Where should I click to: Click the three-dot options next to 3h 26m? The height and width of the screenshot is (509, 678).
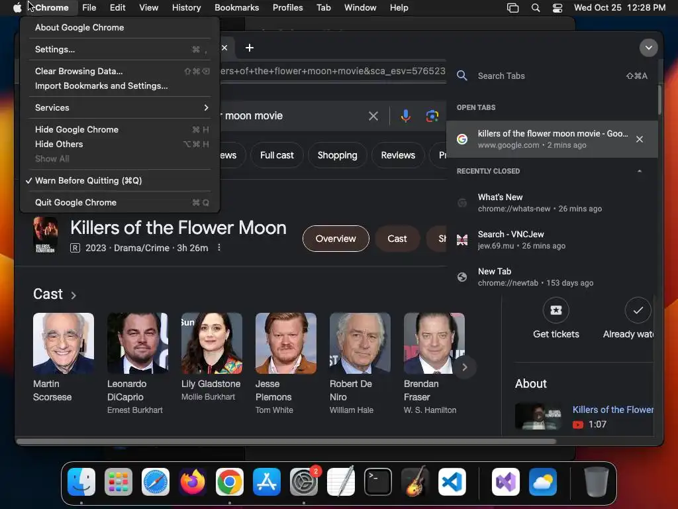pyautogui.click(x=219, y=248)
